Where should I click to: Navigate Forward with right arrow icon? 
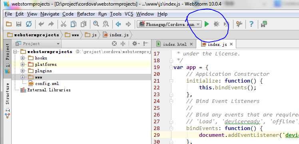tap(128, 24)
